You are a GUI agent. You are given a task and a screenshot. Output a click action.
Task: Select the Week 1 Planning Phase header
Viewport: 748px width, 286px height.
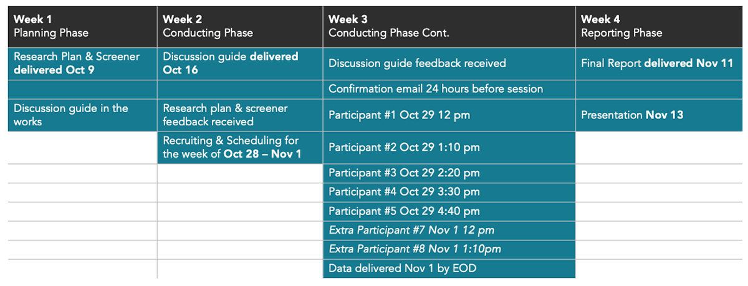click(x=82, y=26)
